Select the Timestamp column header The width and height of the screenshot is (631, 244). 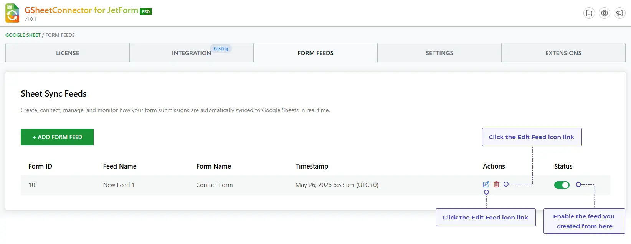pos(312,166)
